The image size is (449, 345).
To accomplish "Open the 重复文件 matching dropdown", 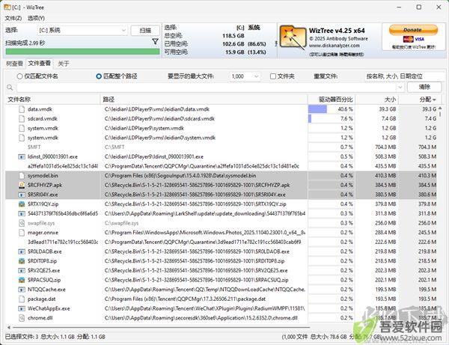I will 405,76.
